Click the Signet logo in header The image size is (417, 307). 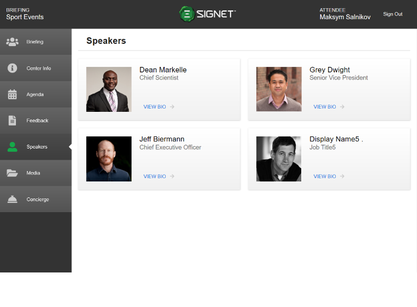point(207,14)
